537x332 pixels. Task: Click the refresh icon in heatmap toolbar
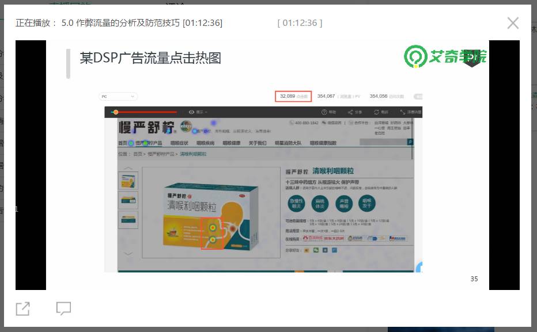376,112
